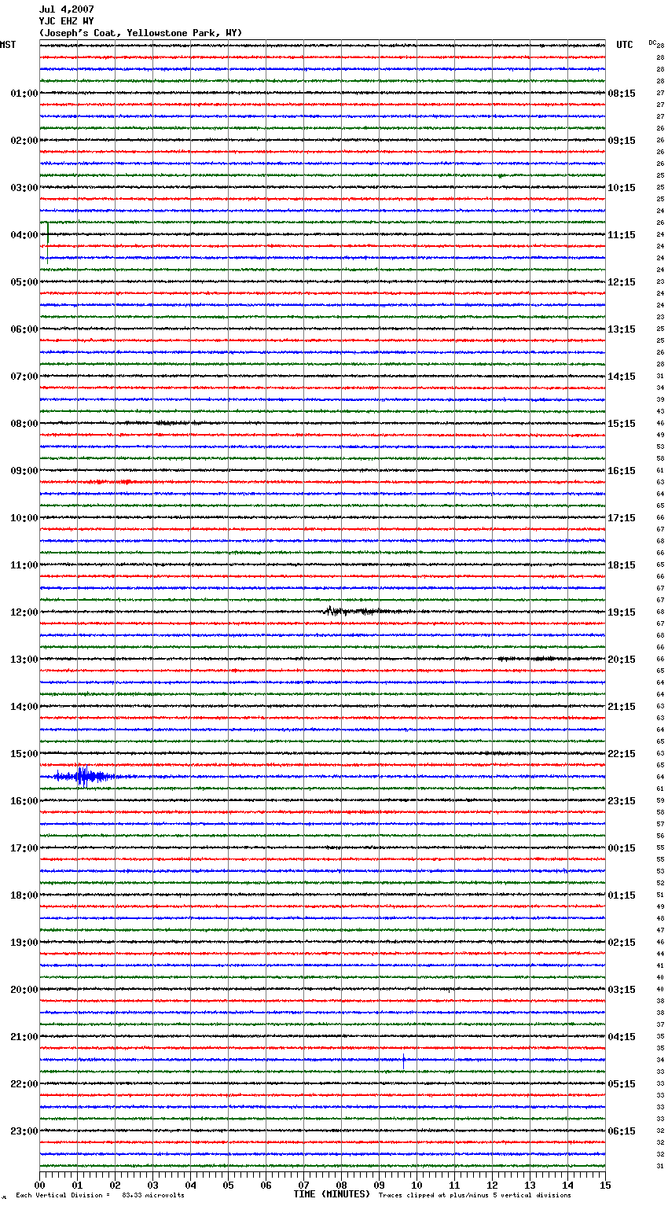This screenshot has width=668, height=1206.
Task: Click the MST time label 22:00
Action: coord(24,1084)
